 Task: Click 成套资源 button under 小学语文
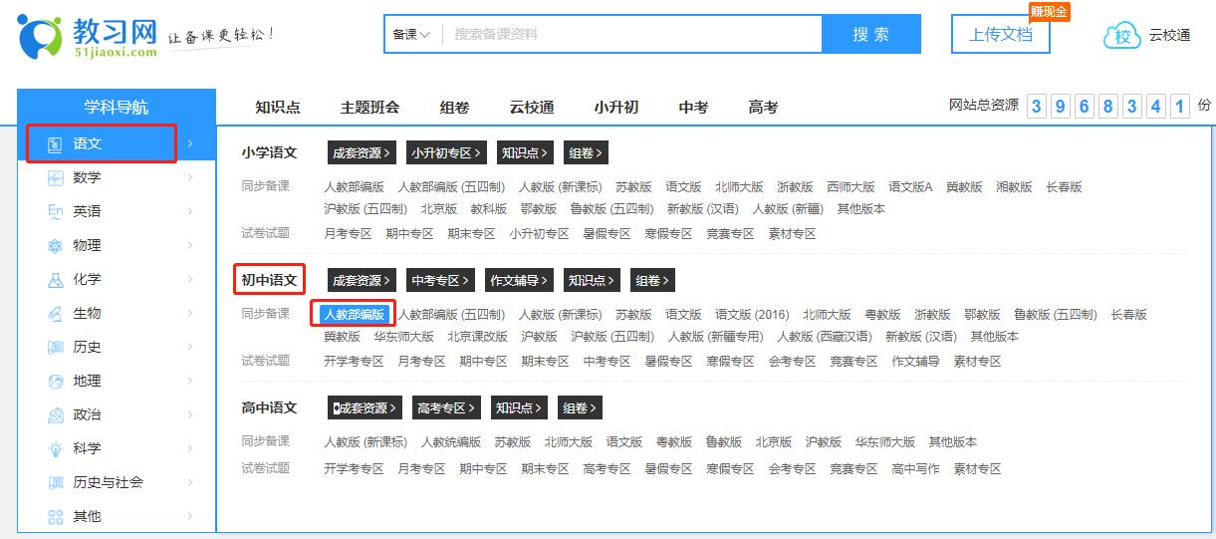[363, 153]
